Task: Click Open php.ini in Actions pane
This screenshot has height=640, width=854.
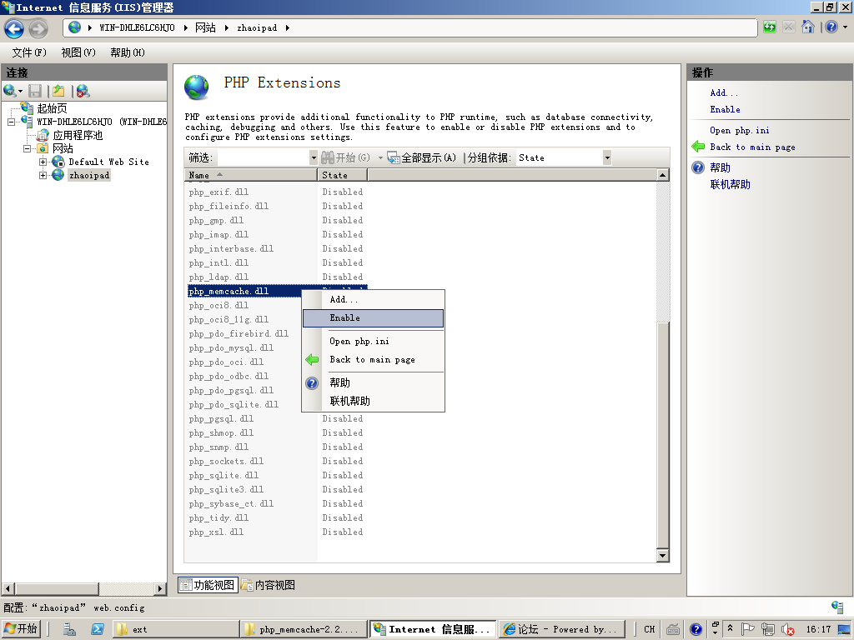Action: 740,130
